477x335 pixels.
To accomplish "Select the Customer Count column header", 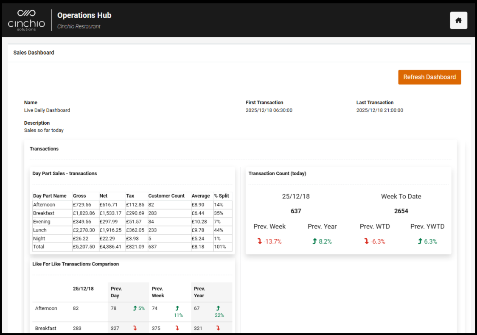I will [x=166, y=196].
